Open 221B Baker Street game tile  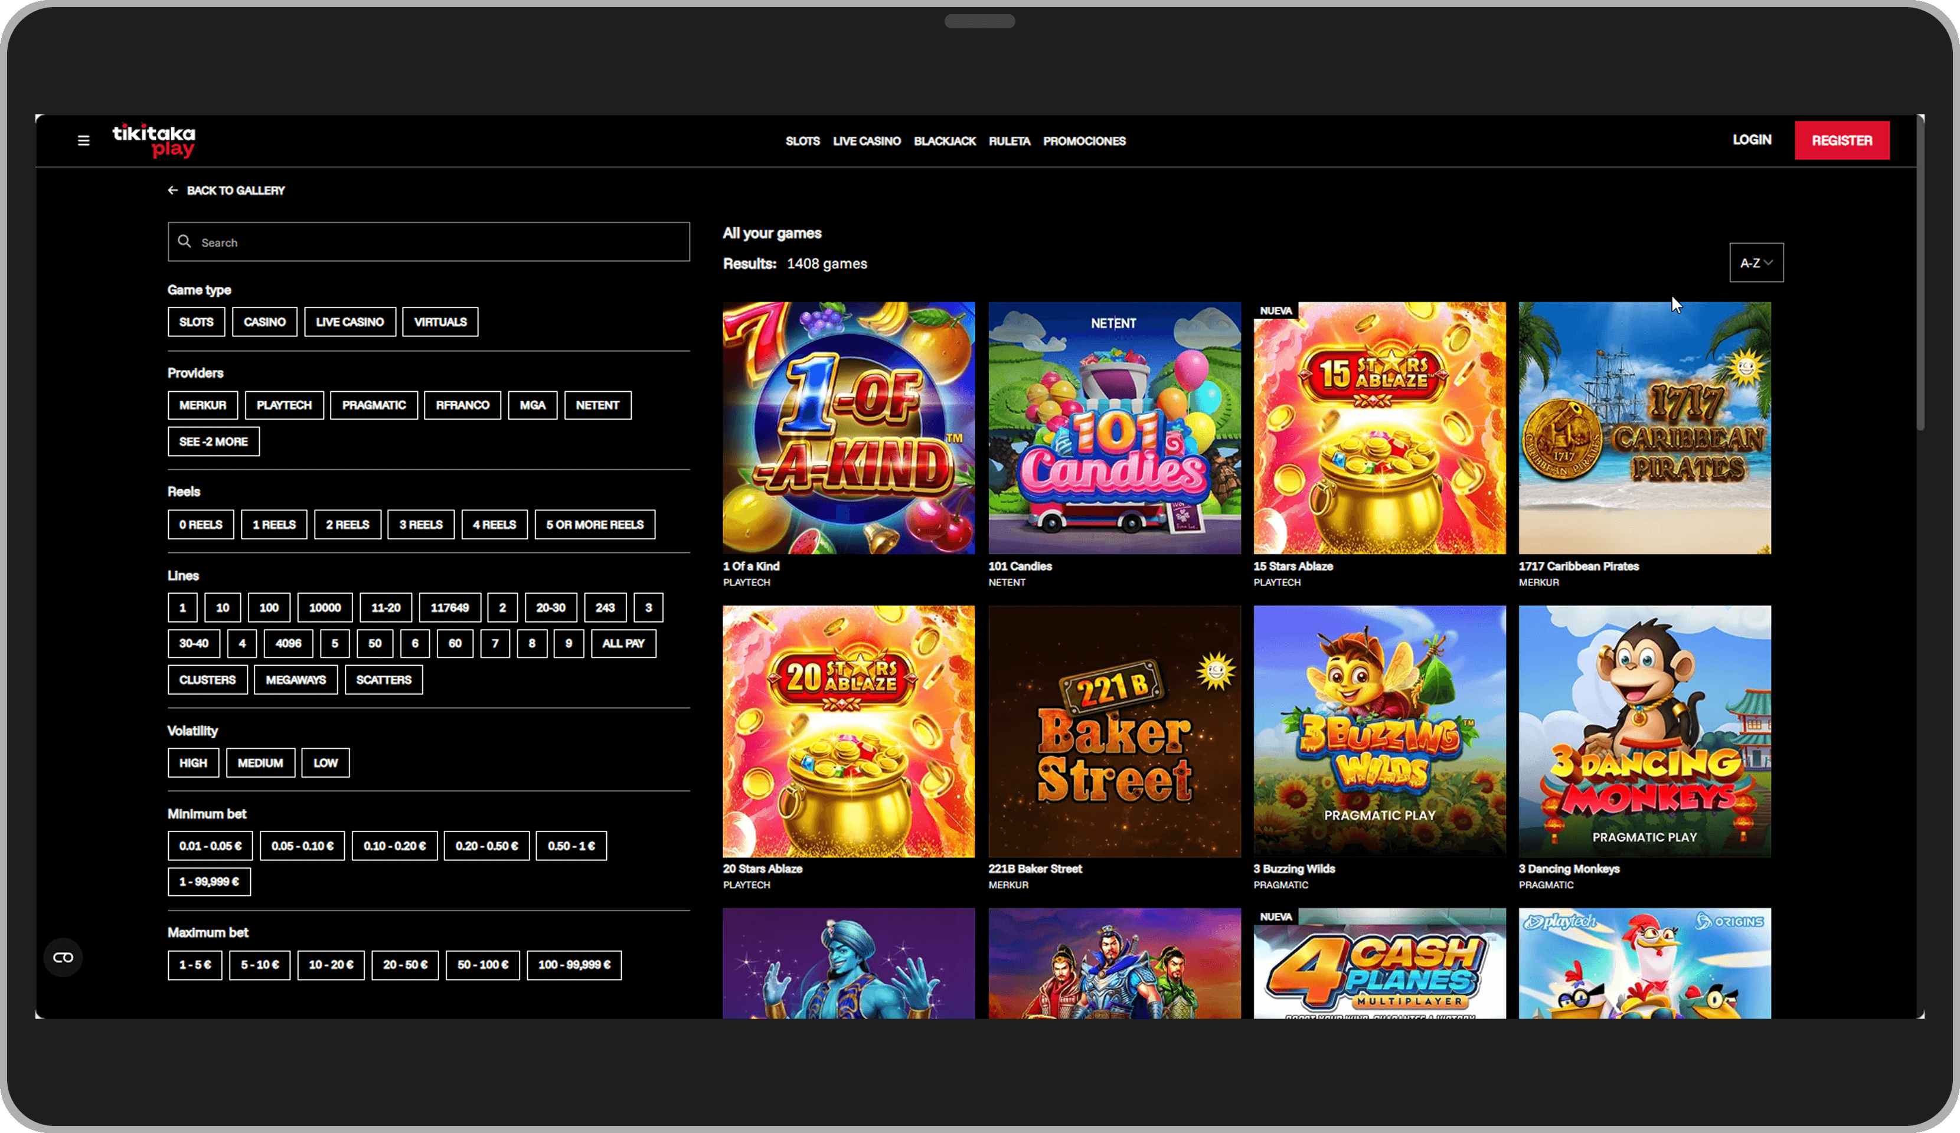point(1115,732)
